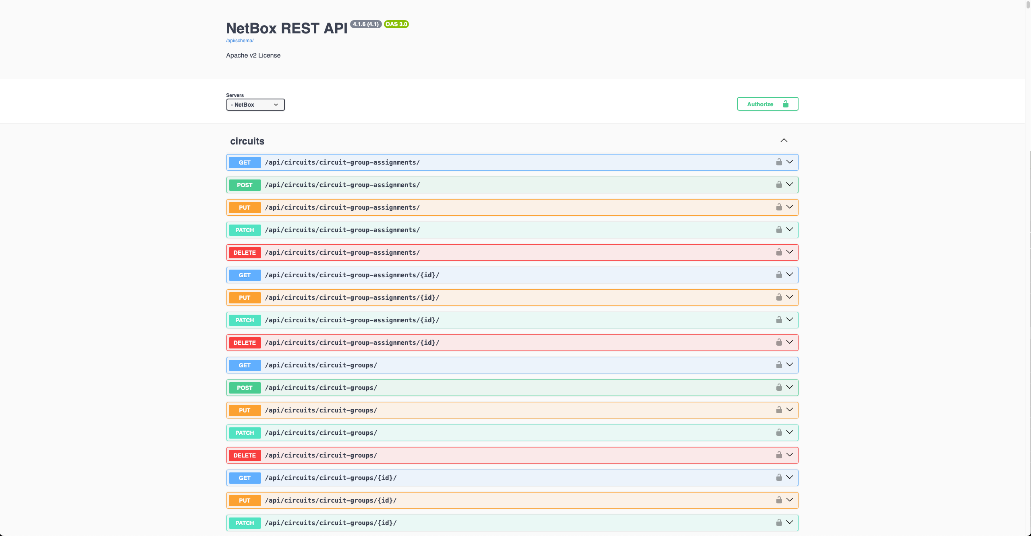Click lock icon on GET circuit-group-assignments/ row
Screen dimensions: 1031x536
(x=779, y=162)
